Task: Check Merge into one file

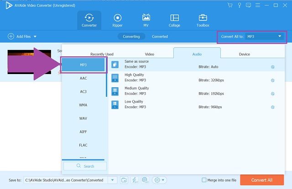Action: click(204, 180)
